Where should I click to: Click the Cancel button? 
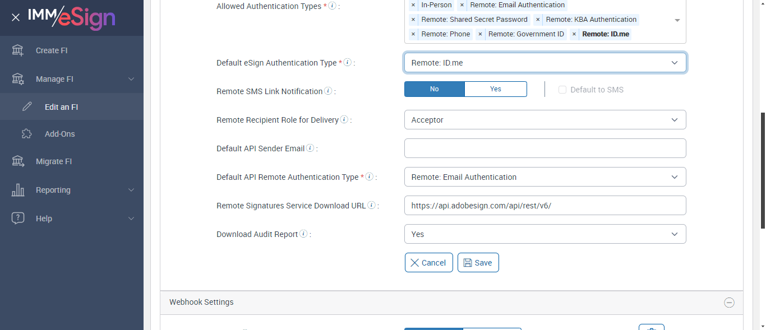click(x=428, y=263)
